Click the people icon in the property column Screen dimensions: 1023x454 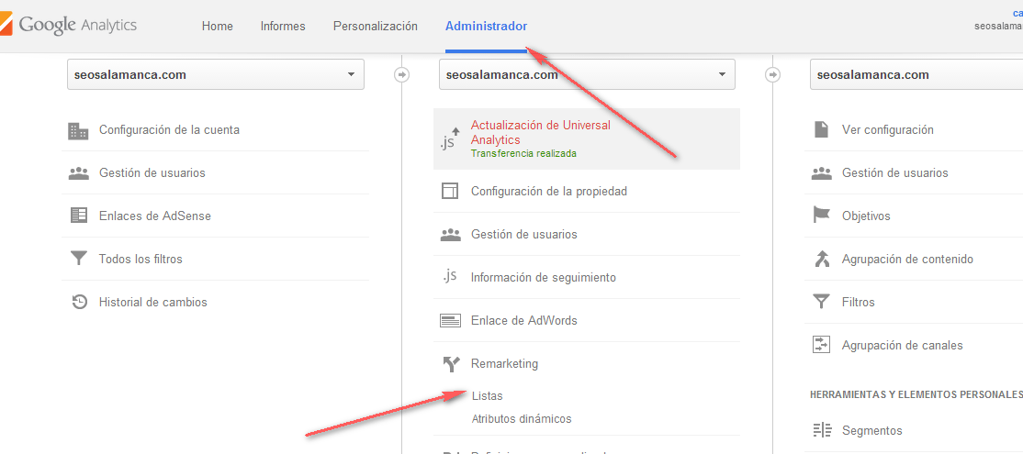click(451, 235)
